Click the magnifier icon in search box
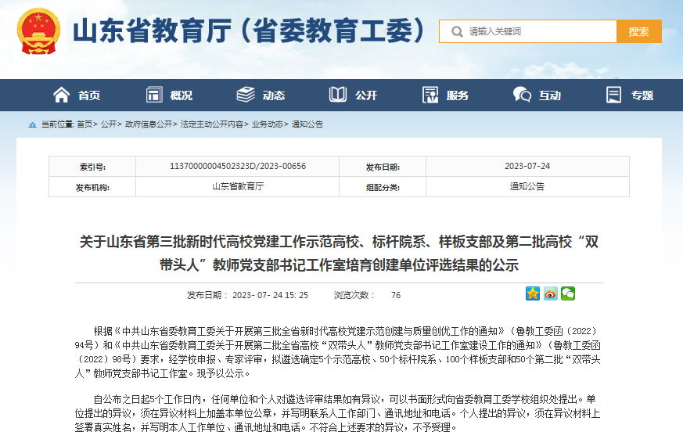This screenshot has width=683, height=439. [x=456, y=31]
